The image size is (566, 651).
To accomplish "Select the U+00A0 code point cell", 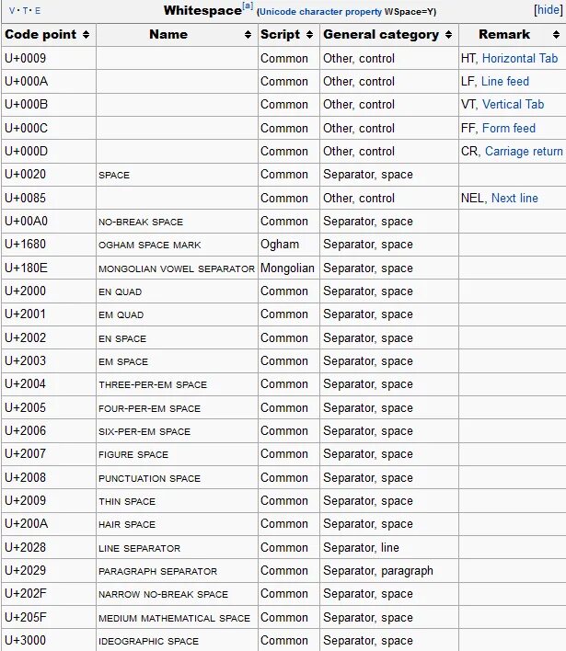I will (49, 222).
